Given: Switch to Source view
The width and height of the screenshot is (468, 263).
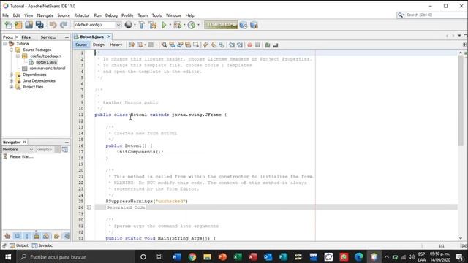Looking at the screenshot, I should pos(81,45).
